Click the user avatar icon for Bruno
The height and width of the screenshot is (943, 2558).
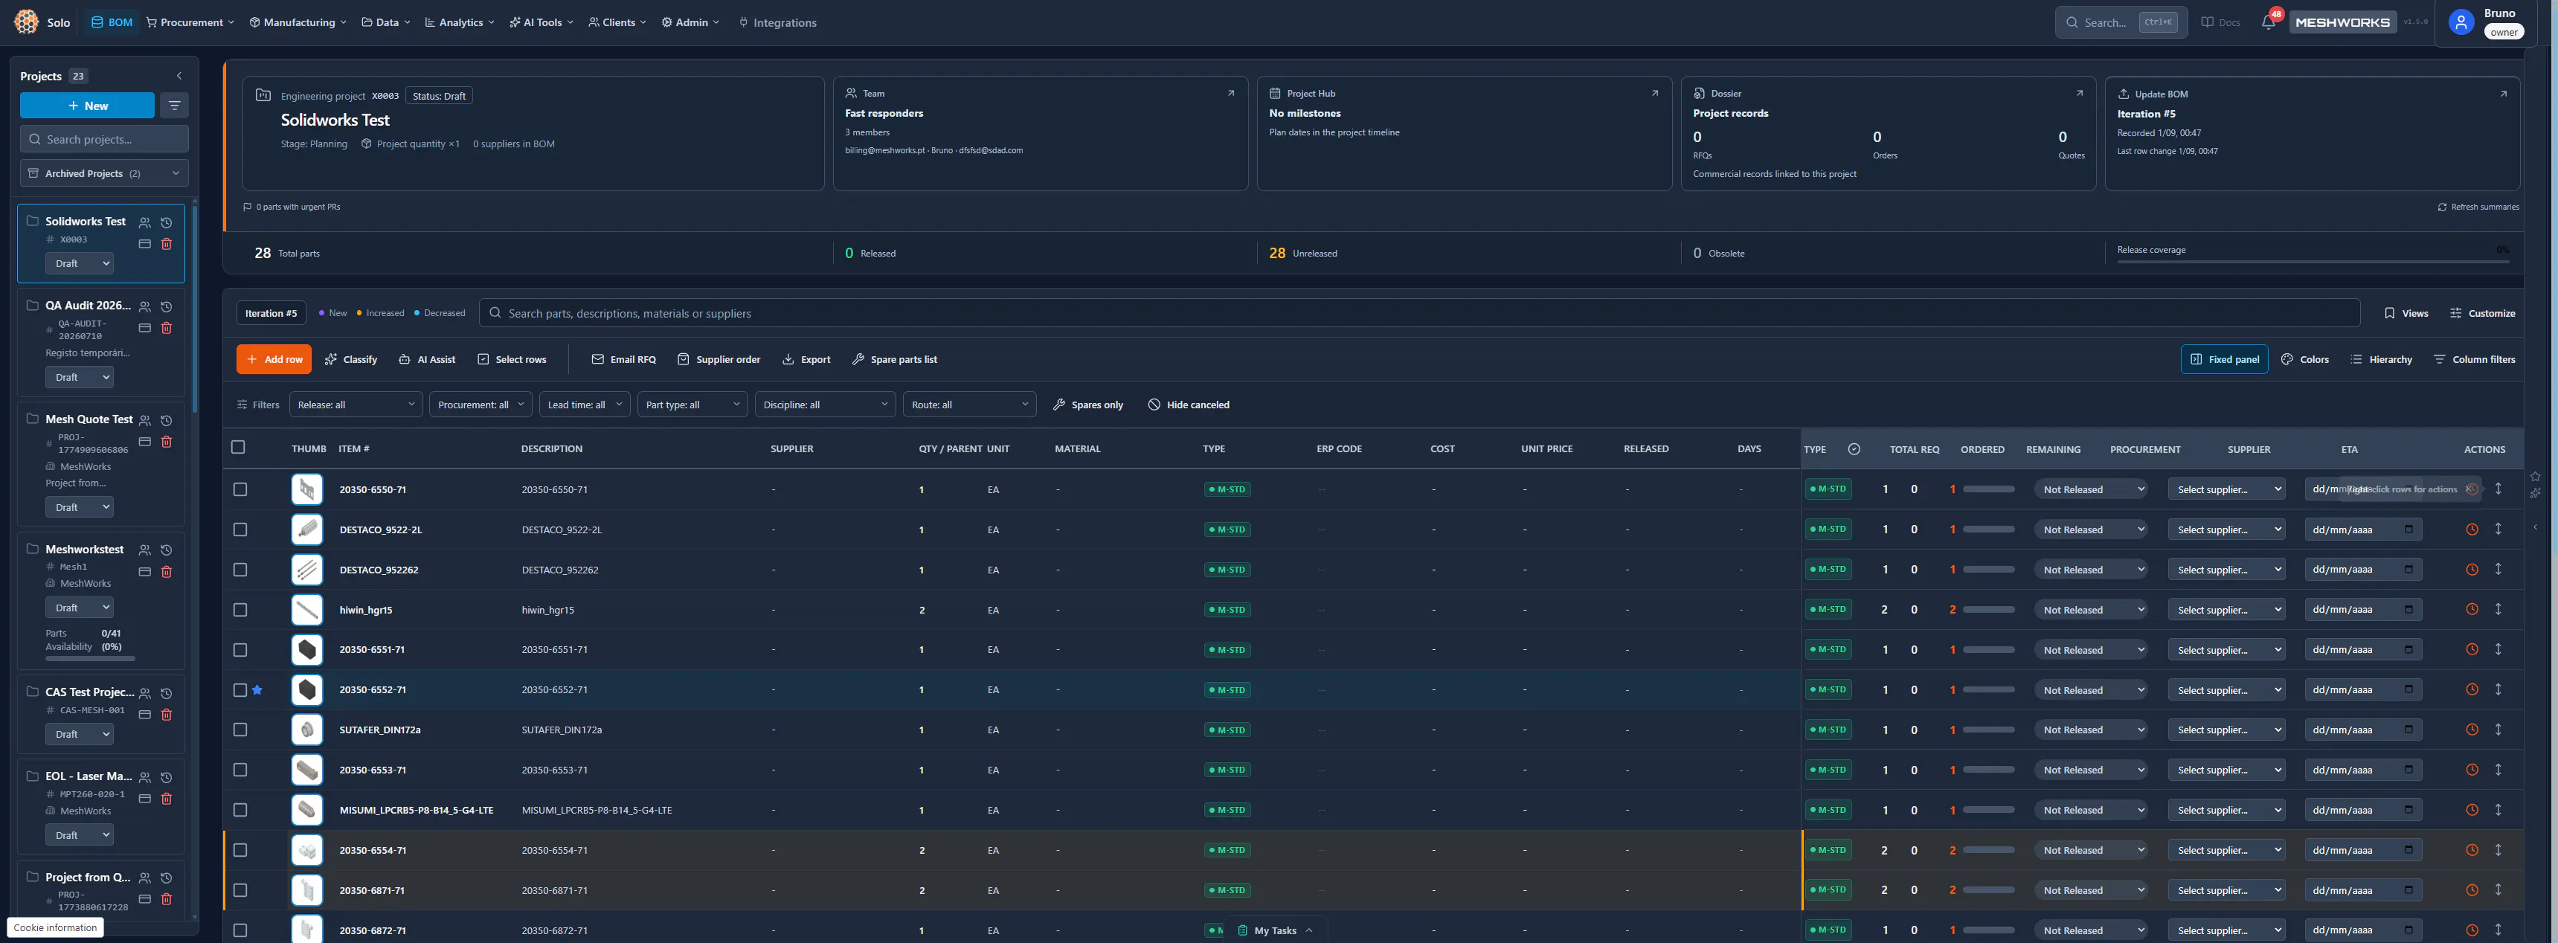tap(2461, 22)
